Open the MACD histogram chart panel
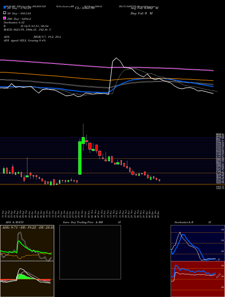 point(27,279)
